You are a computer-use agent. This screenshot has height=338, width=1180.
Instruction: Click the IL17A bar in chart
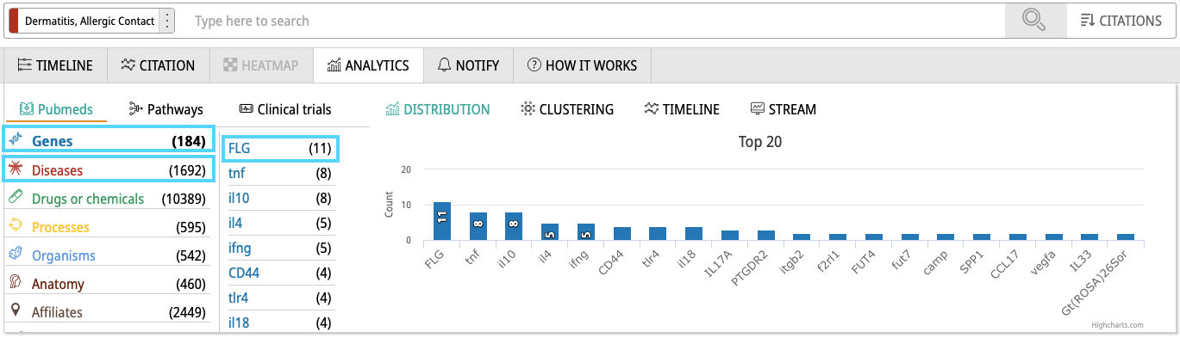point(730,236)
